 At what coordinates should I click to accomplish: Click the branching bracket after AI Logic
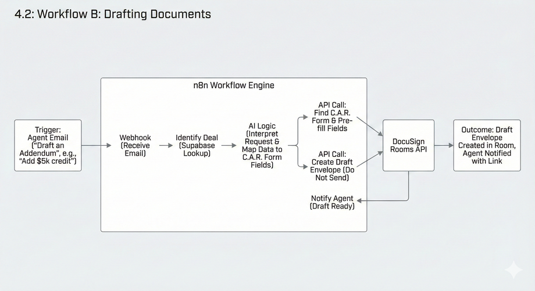[298, 142]
